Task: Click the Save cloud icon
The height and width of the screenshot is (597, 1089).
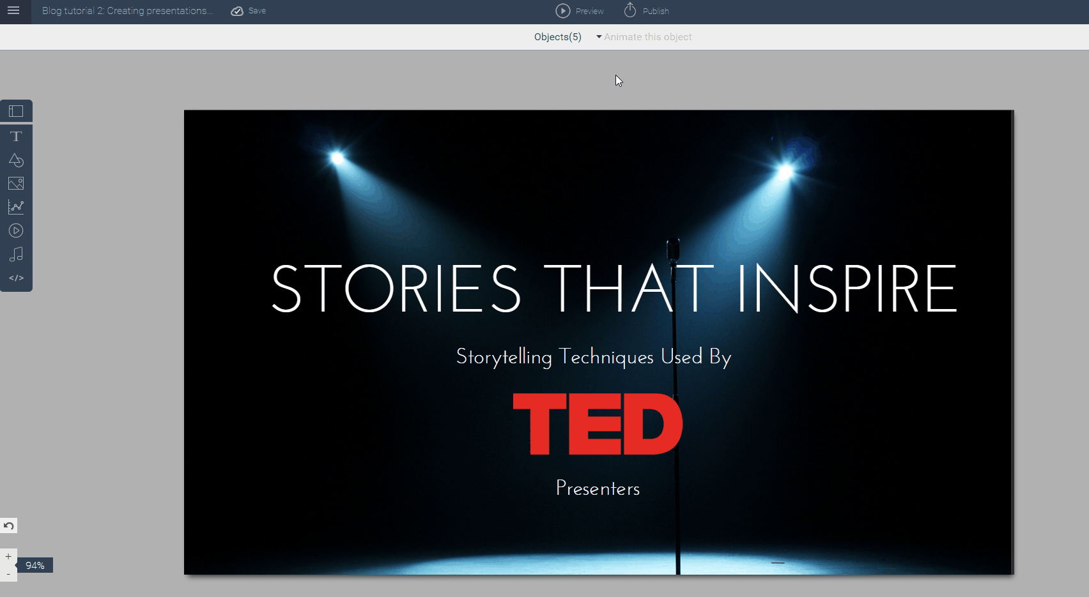Action: click(x=237, y=11)
